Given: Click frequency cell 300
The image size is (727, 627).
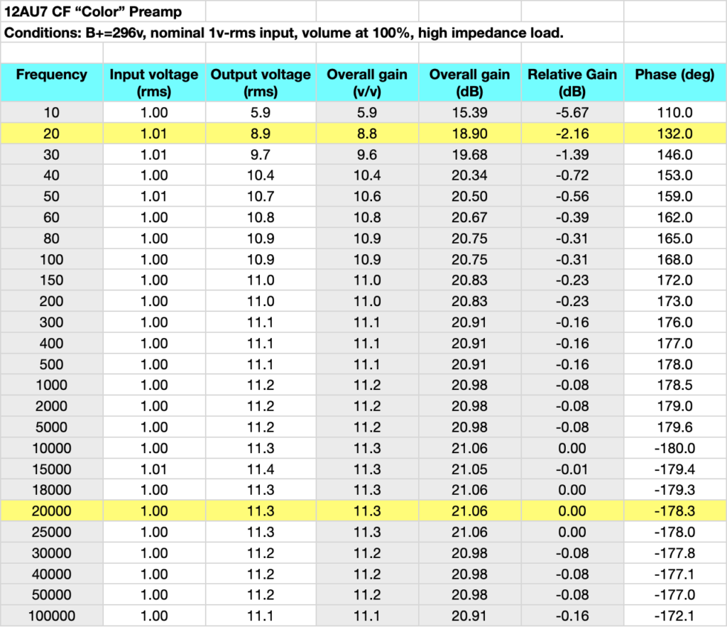Looking at the screenshot, I should pos(51,322).
